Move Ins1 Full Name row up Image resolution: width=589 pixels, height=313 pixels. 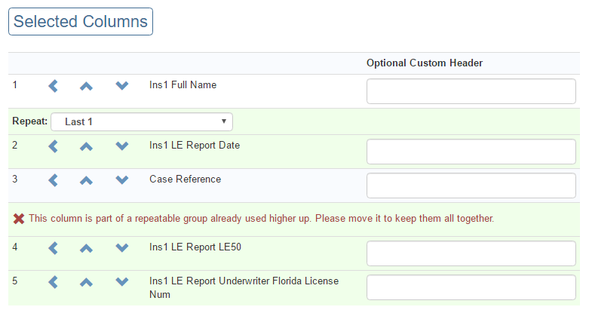86,86
